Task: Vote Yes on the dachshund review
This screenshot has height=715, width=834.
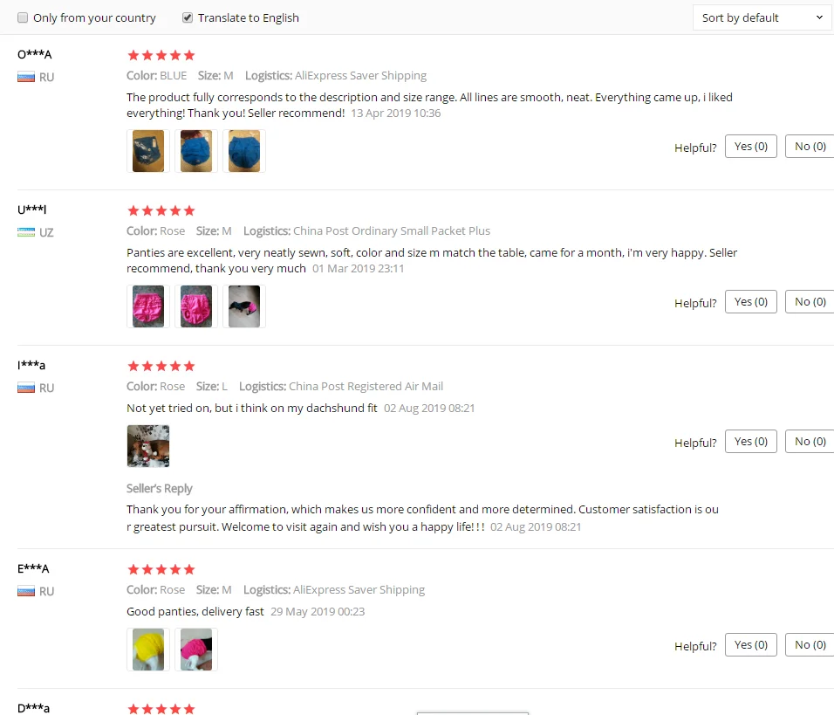Action: (751, 442)
